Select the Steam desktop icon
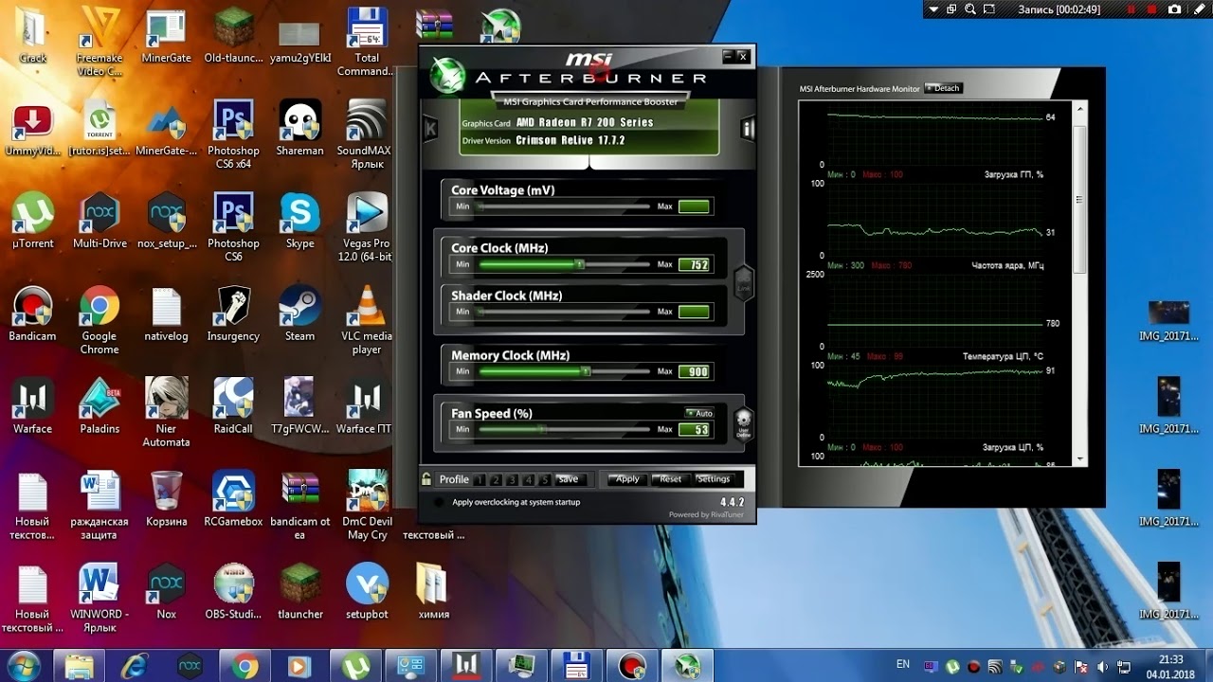Image resolution: width=1213 pixels, height=682 pixels. click(299, 314)
